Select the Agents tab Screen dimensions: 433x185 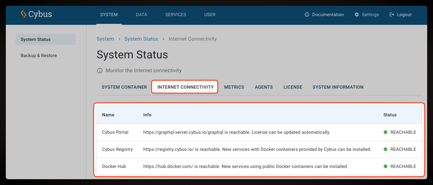click(x=264, y=87)
